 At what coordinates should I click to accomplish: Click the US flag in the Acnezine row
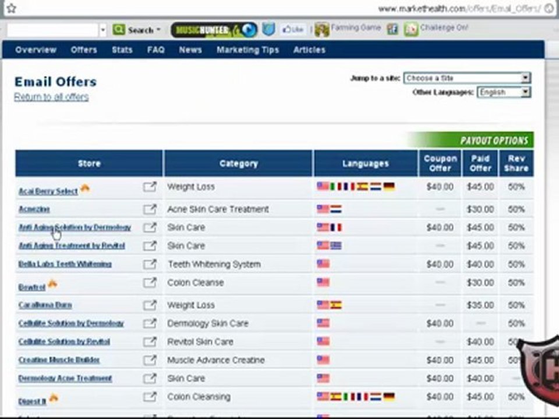click(x=323, y=209)
